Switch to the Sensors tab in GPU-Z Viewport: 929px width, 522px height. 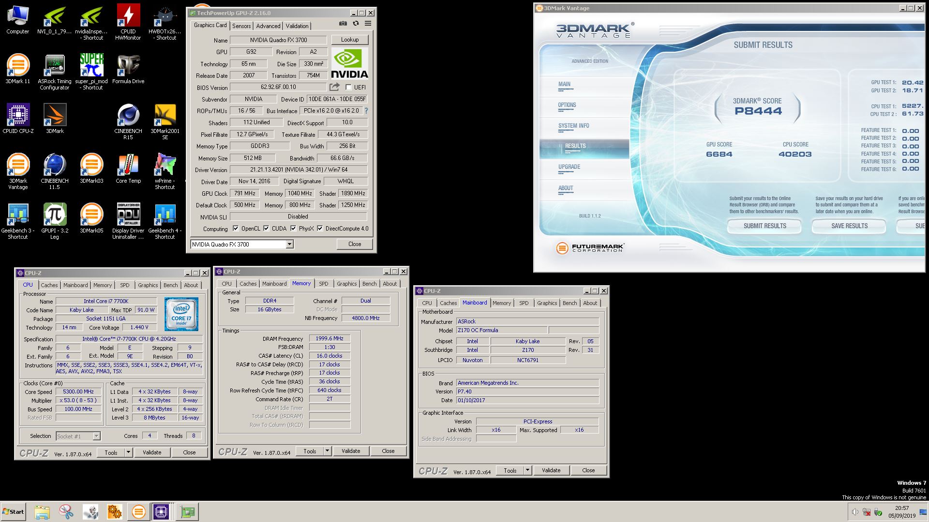(x=241, y=26)
